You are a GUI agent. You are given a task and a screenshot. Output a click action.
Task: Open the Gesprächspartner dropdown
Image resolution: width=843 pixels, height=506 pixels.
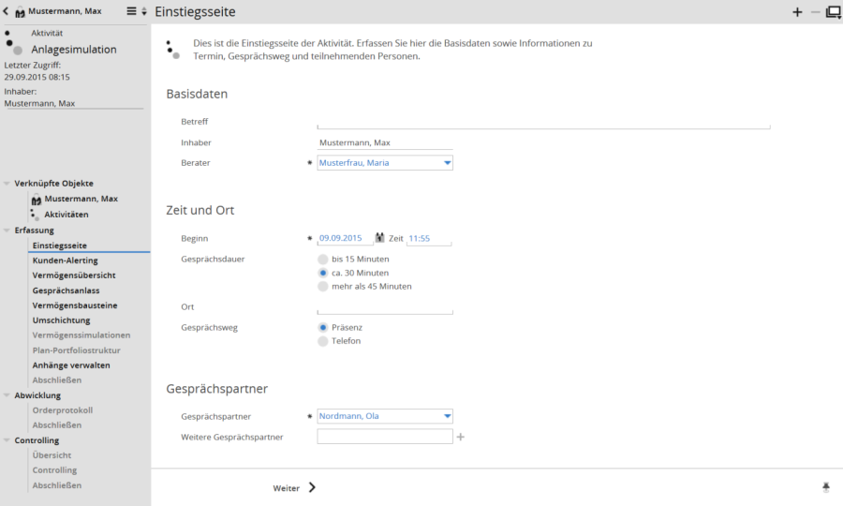pyautogui.click(x=447, y=416)
